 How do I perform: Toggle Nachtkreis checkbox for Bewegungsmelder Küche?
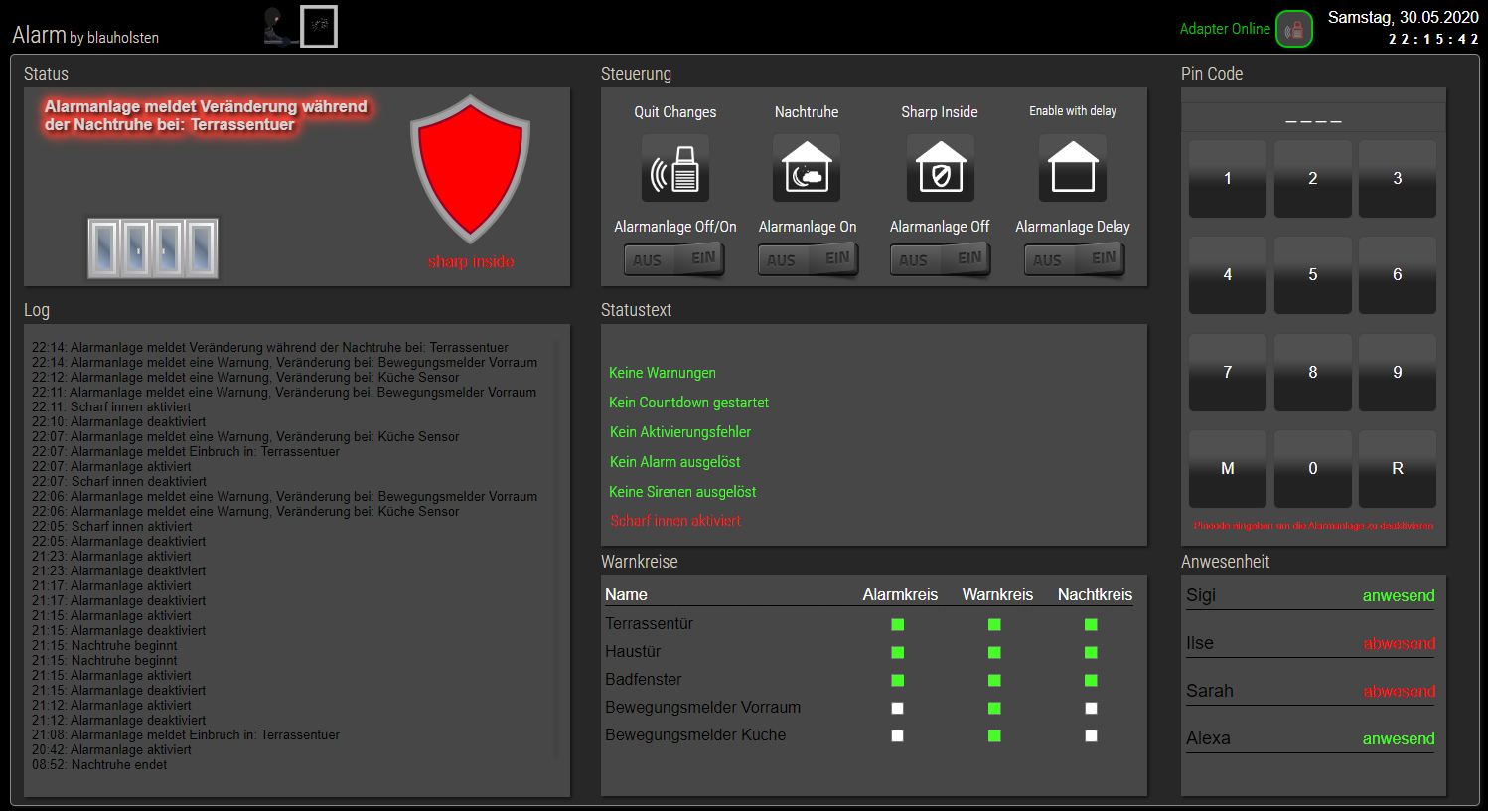[x=1091, y=736]
